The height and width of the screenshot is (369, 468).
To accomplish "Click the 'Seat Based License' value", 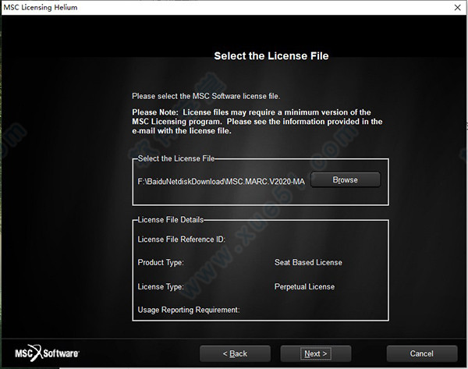I will [308, 263].
